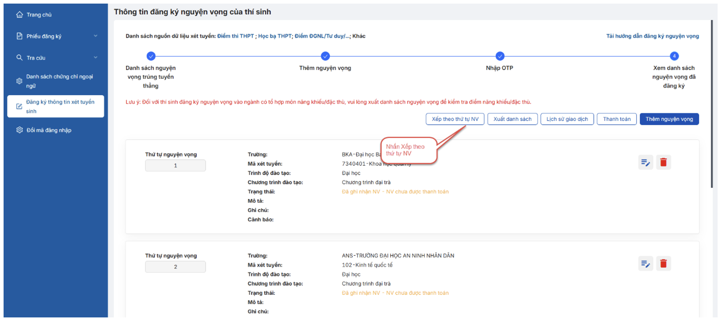Screen dimensions: 723x321
Task: Click the order field showing 1
Action: tap(175, 166)
